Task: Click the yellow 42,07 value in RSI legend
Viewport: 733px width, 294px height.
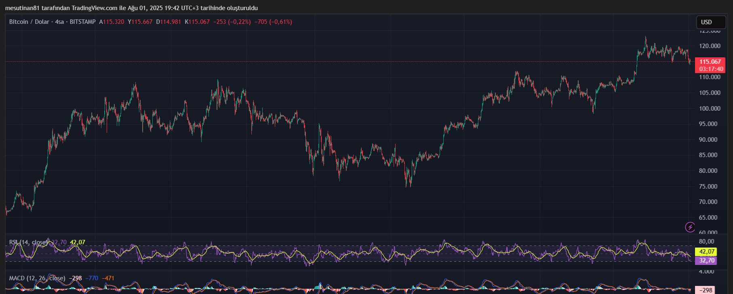Action: (78, 242)
